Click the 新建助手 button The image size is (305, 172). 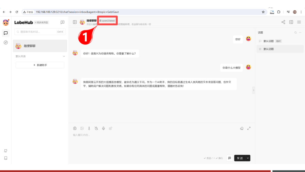tap(40, 65)
